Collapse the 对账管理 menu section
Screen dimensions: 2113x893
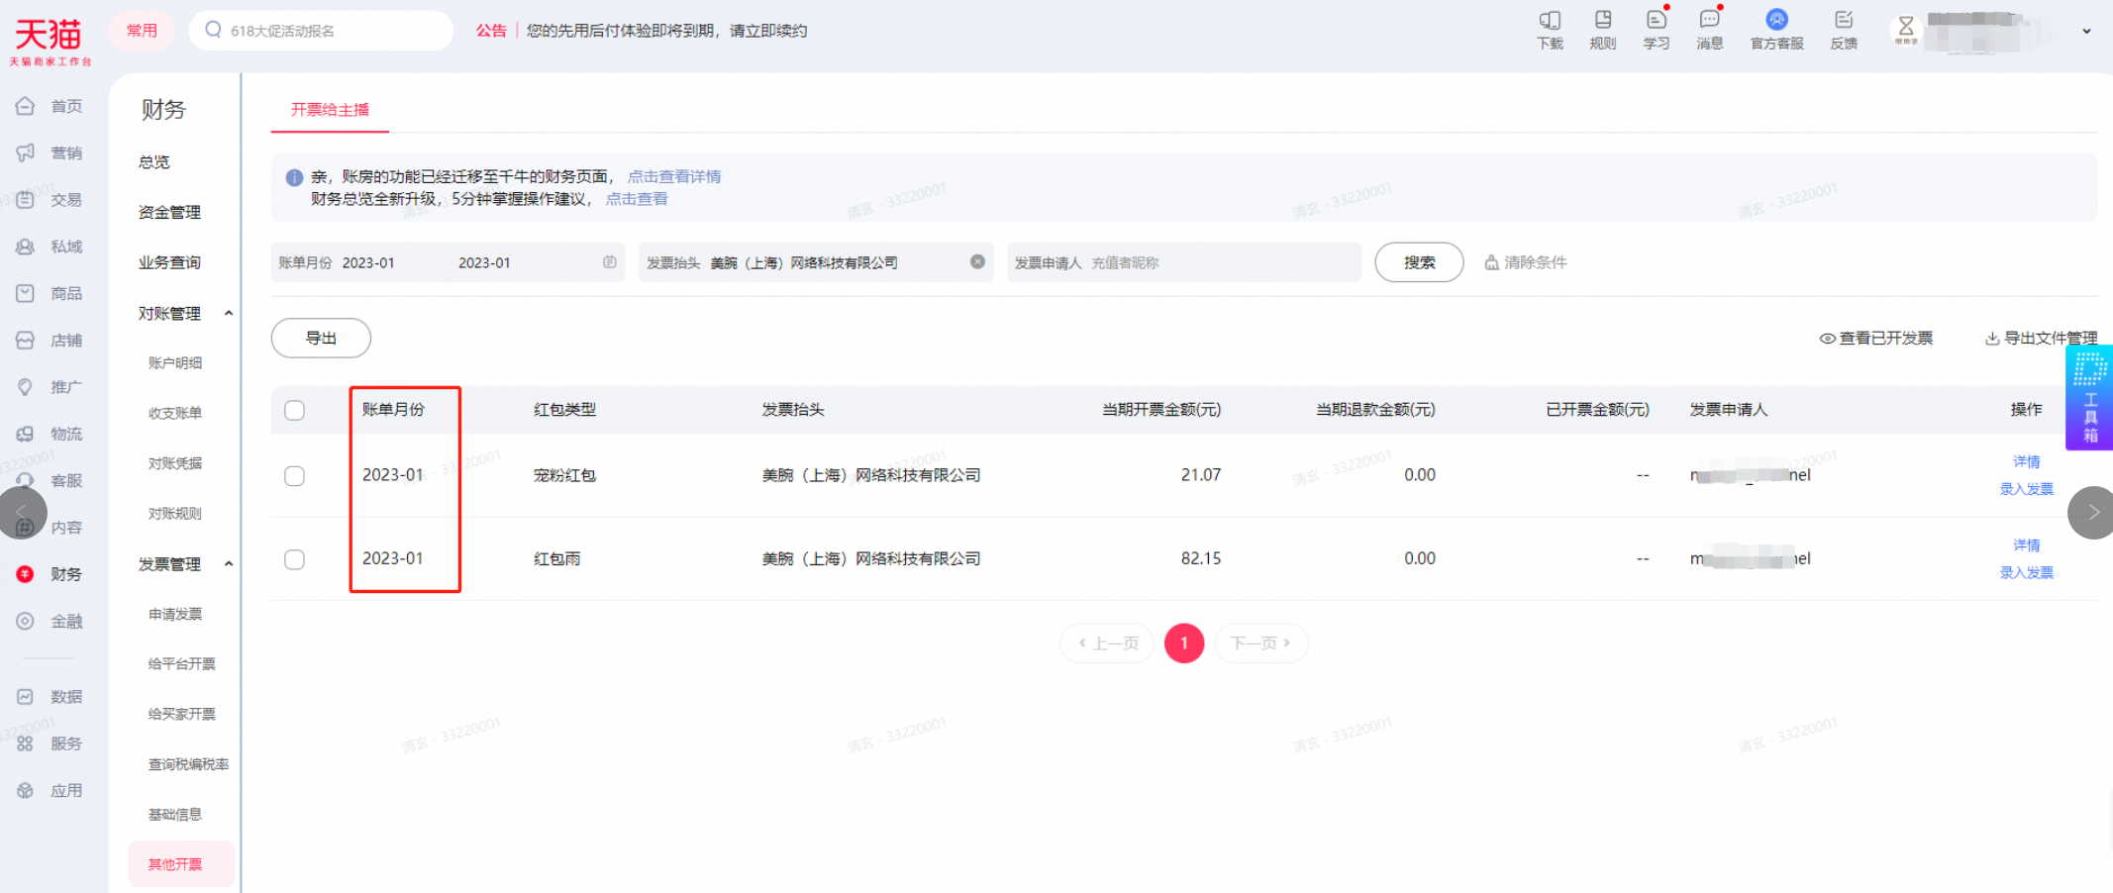tap(229, 314)
